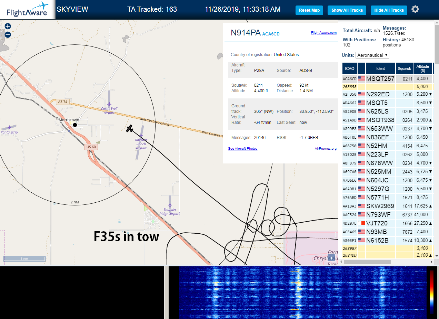The height and width of the screenshot is (319, 439).
Task: Click the US flag beside N292ED
Action: [x=361, y=94]
